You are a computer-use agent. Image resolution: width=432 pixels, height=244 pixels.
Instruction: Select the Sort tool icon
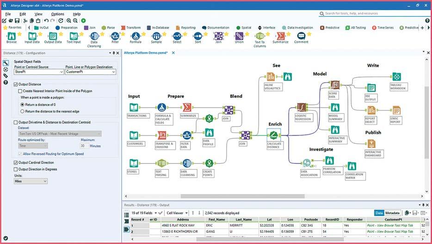(198, 36)
